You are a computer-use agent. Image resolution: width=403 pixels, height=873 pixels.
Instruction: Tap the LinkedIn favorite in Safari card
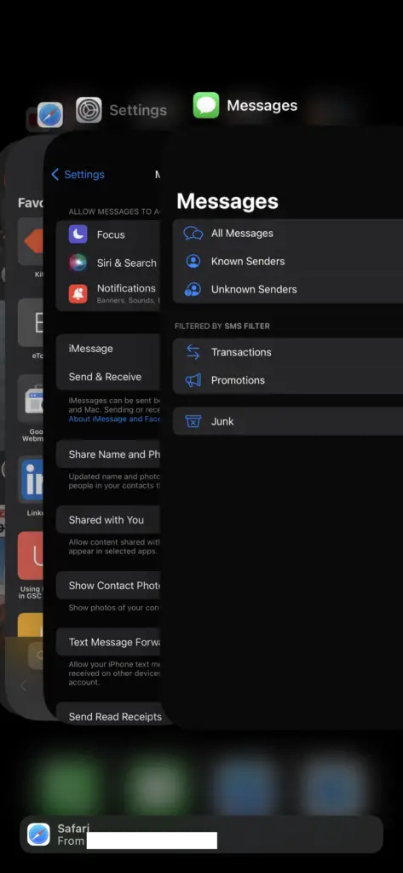point(32,480)
